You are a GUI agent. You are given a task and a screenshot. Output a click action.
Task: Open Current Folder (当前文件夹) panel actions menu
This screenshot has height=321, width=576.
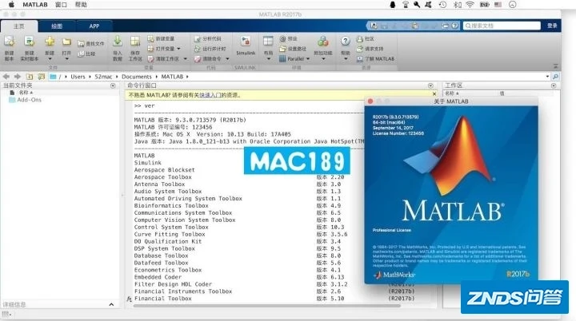[x=113, y=85]
